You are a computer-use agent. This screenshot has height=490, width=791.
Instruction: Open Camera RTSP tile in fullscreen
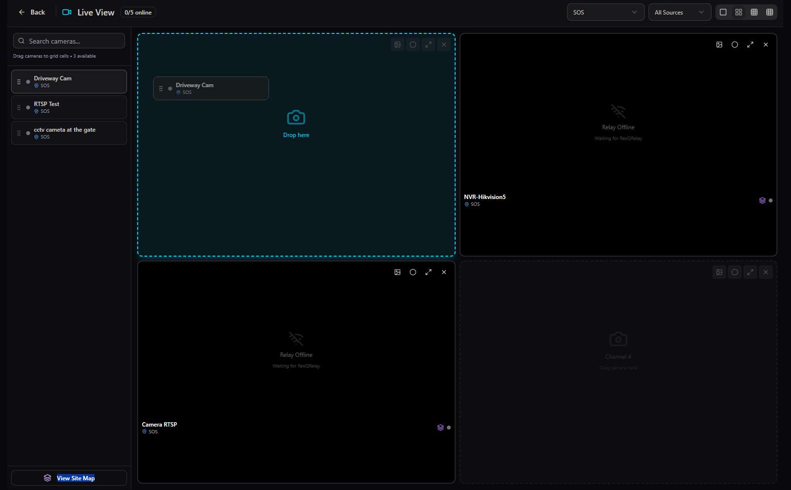click(x=428, y=272)
